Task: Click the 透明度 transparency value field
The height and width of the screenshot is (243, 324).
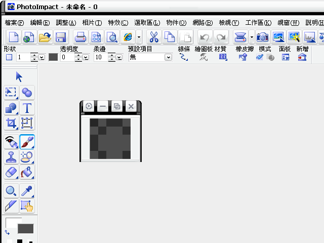Action: [x=67, y=57]
